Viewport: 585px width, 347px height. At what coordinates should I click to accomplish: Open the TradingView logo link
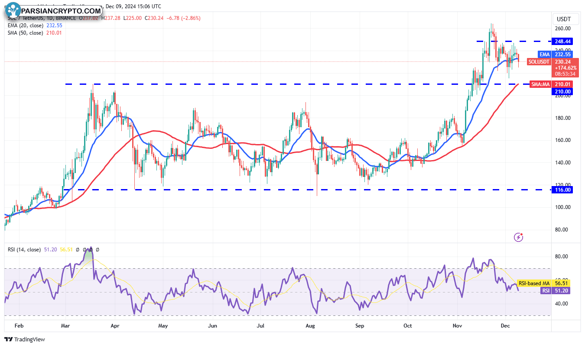(25, 340)
